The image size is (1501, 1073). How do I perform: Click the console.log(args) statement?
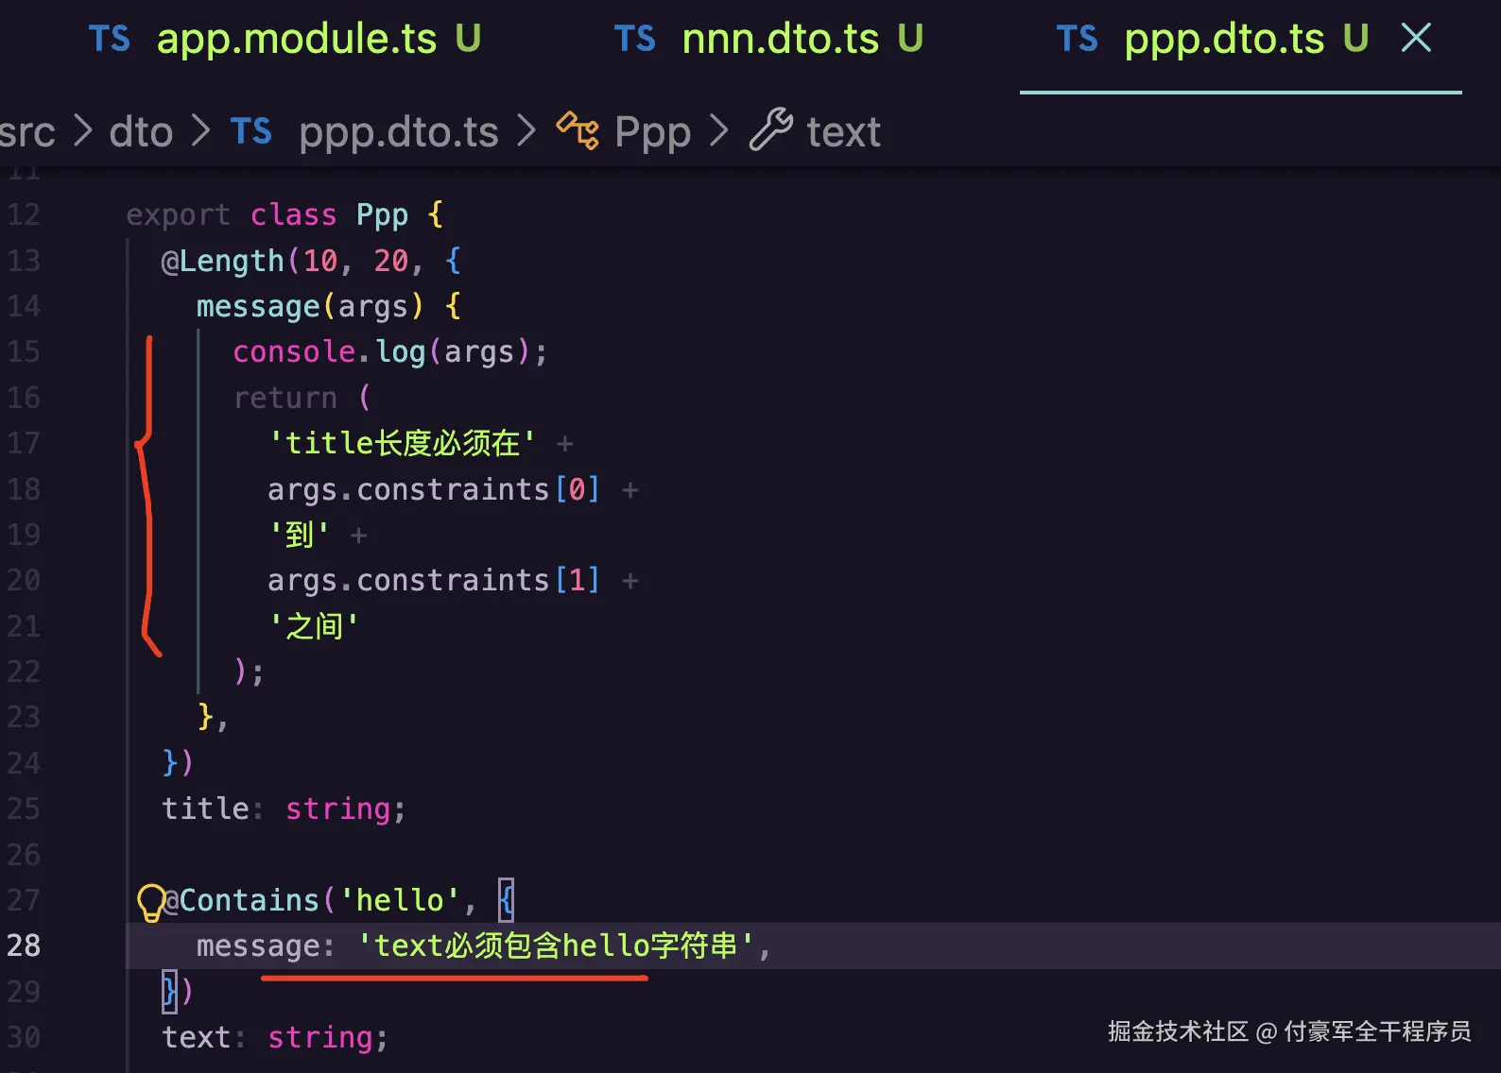pyautogui.click(x=389, y=352)
